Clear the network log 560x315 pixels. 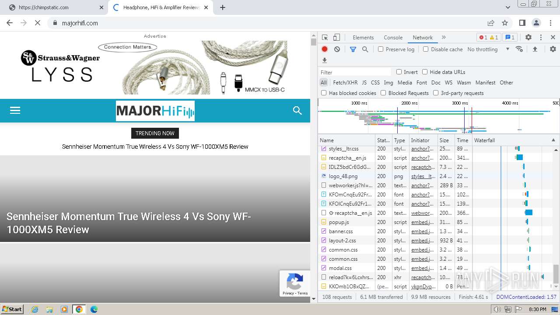[x=337, y=49]
